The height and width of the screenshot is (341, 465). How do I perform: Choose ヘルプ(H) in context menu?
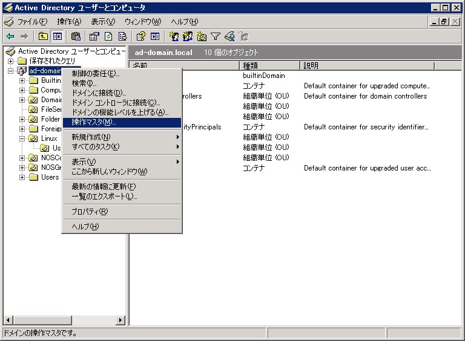122,227
